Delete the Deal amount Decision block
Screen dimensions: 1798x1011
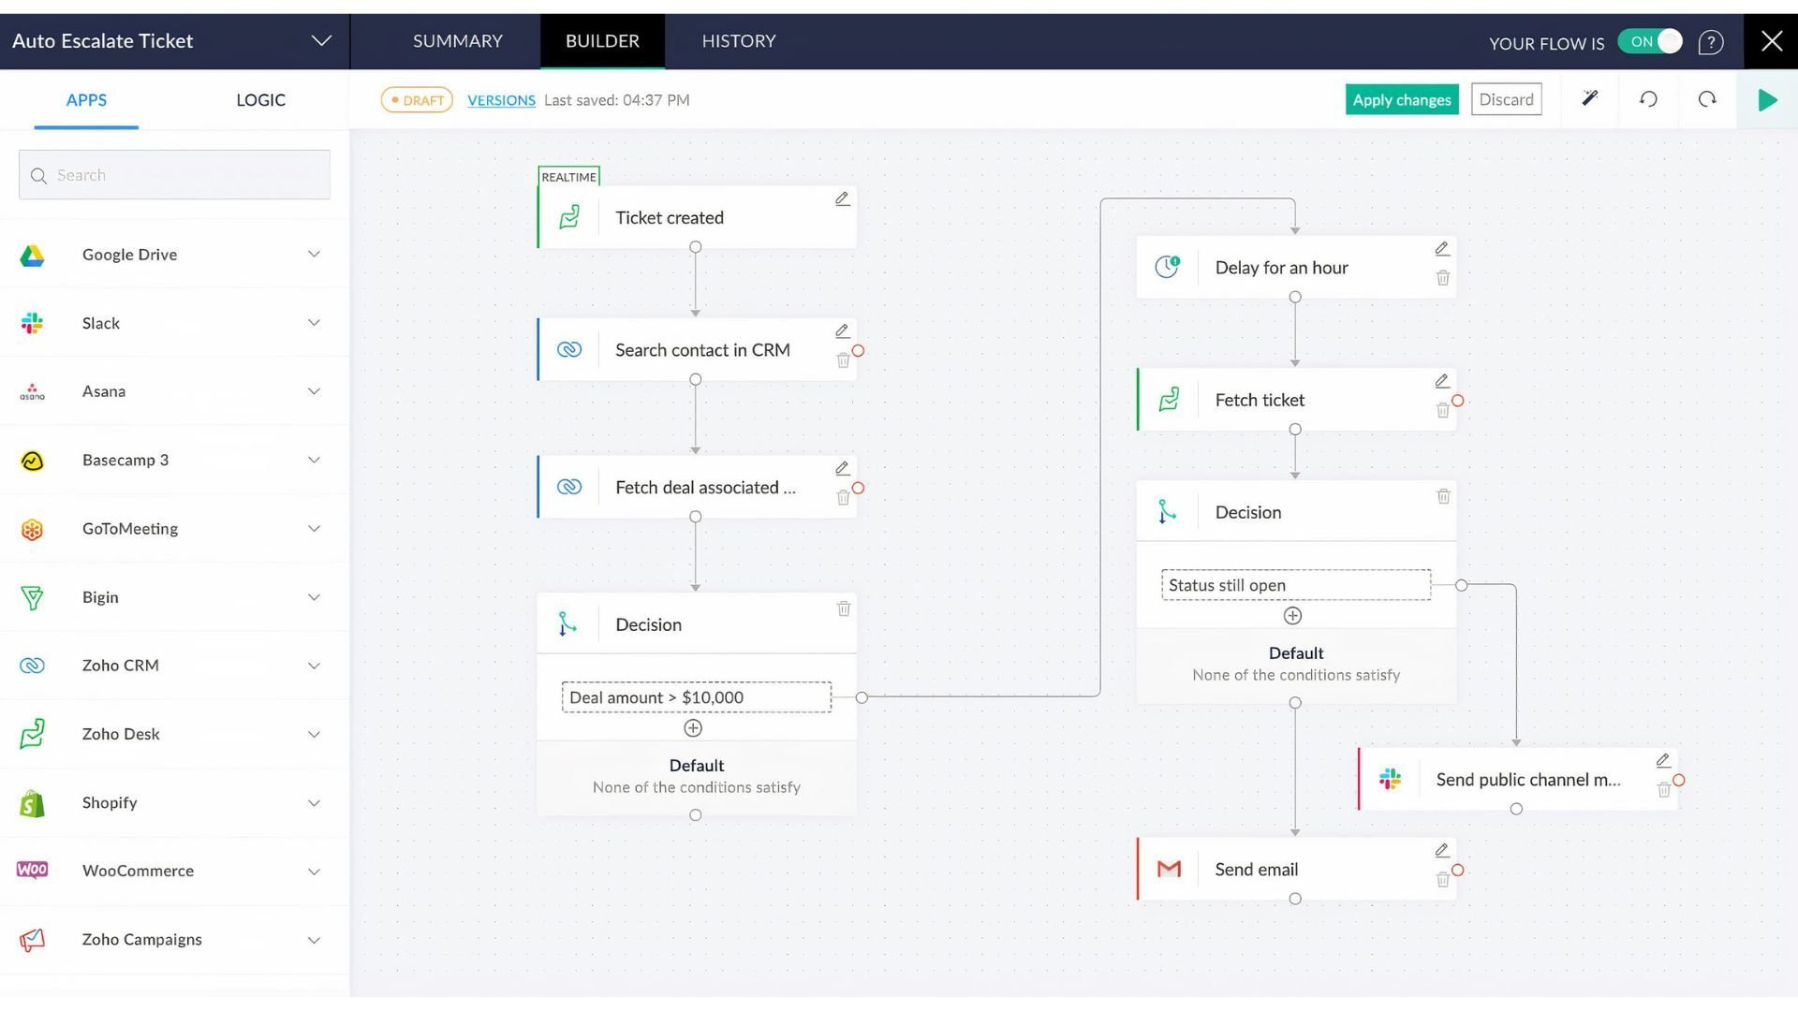(x=844, y=608)
